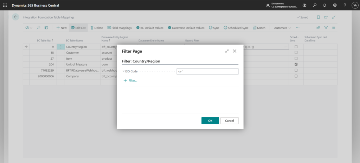Add a new filter via Filter... link

click(x=130, y=80)
